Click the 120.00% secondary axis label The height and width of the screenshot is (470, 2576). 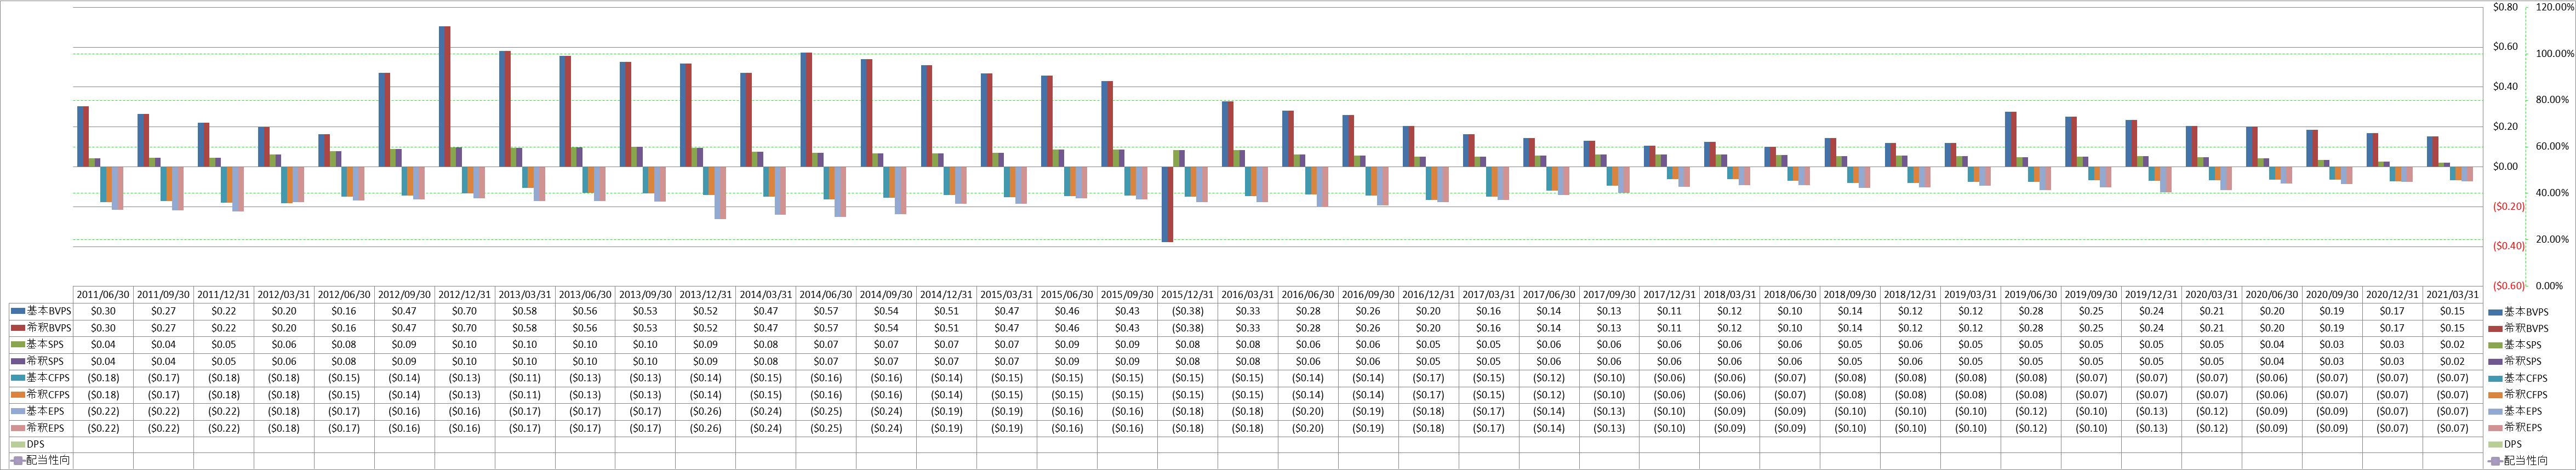(2555, 7)
